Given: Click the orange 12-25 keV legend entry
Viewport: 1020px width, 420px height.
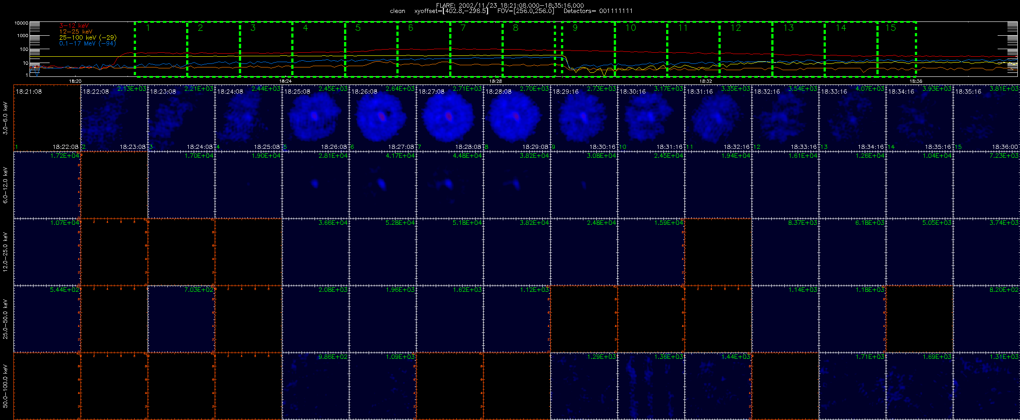Looking at the screenshot, I should click(76, 32).
